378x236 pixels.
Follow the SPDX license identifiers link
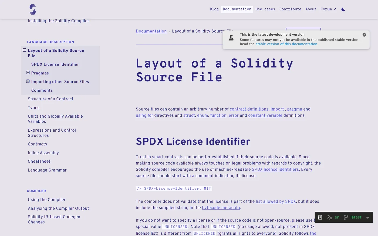point(275,169)
